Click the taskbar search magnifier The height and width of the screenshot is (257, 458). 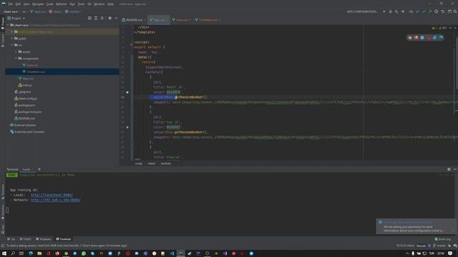[13, 253]
